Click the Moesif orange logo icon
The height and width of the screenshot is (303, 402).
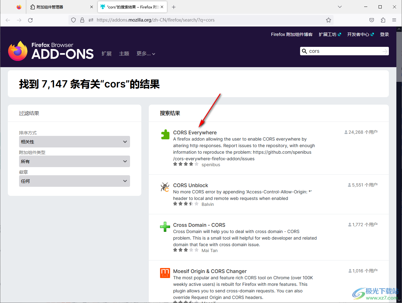(165, 273)
